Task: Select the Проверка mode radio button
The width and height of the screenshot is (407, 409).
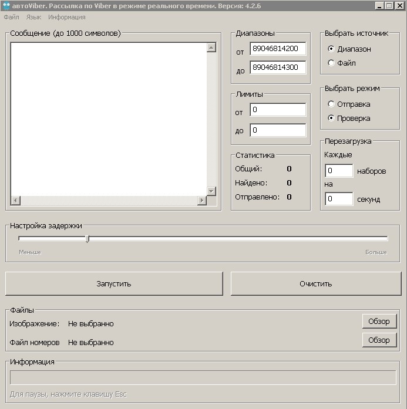Action: pos(331,118)
